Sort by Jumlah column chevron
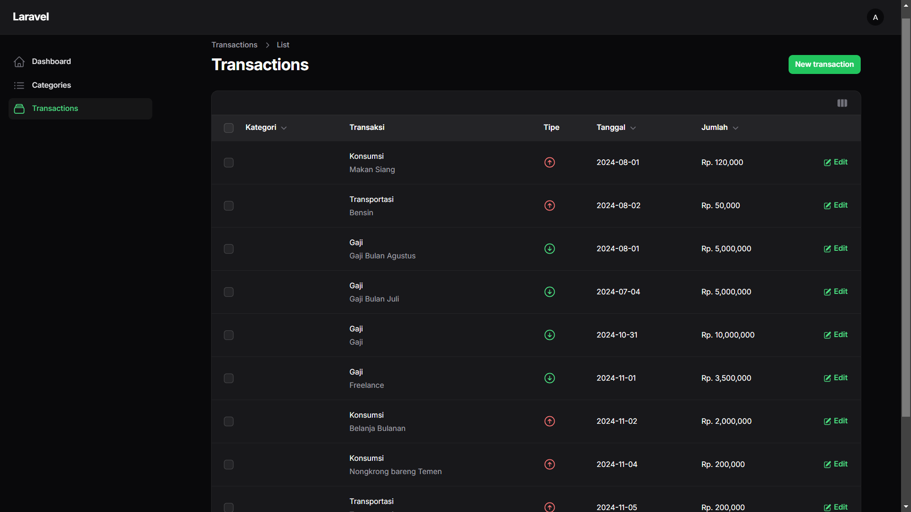The height and width of the screenshot is (512, 911). click(x=735, y=128)
